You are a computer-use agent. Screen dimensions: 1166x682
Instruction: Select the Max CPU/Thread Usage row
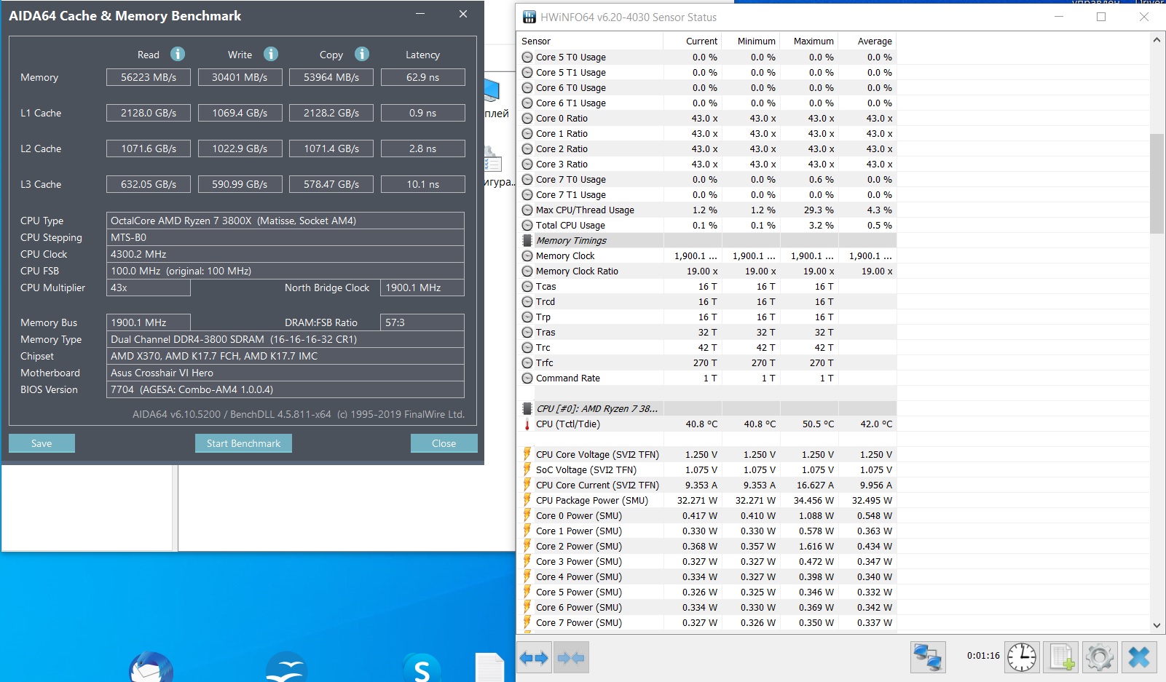(706, 210)
